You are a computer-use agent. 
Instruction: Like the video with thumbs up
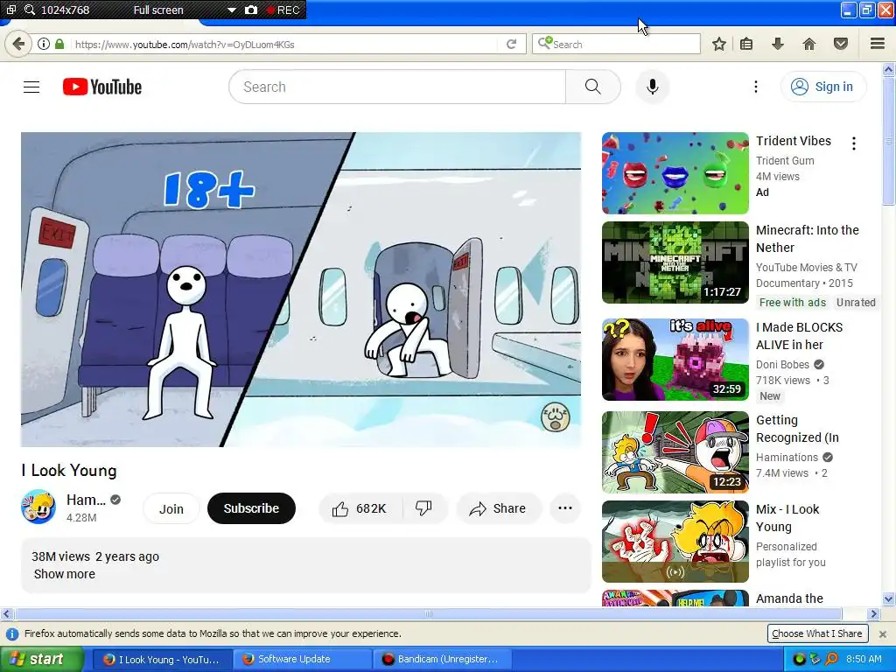[360, 508]
